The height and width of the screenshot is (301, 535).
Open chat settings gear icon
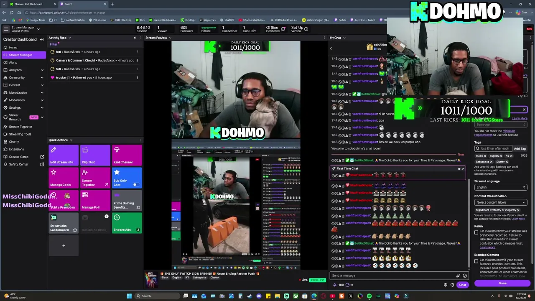click(x=452, y=285)
